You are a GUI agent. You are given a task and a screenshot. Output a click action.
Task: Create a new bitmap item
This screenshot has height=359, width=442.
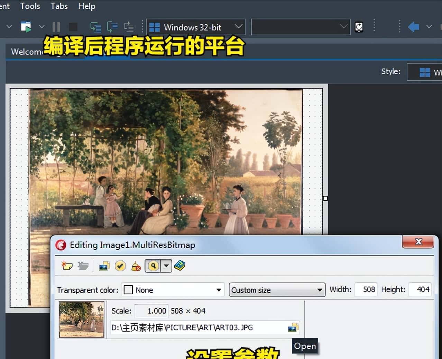click(66, 266)
